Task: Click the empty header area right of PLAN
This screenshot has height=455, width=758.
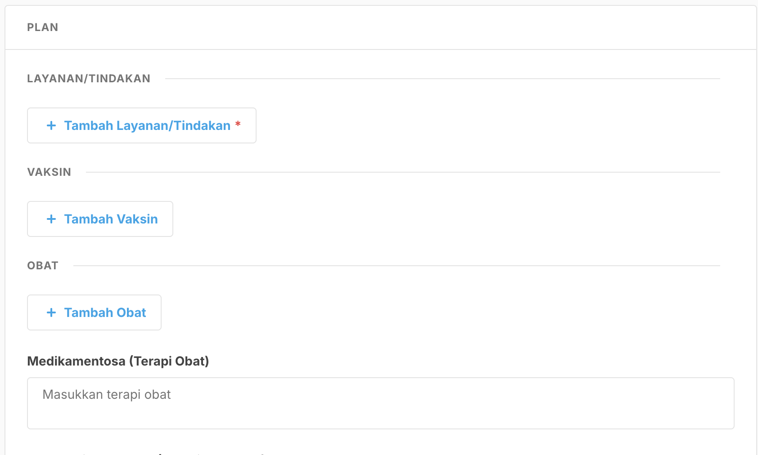Action: coord(405,27)
